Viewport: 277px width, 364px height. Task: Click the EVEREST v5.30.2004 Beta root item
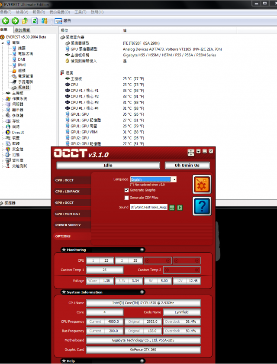click(26, 37)
